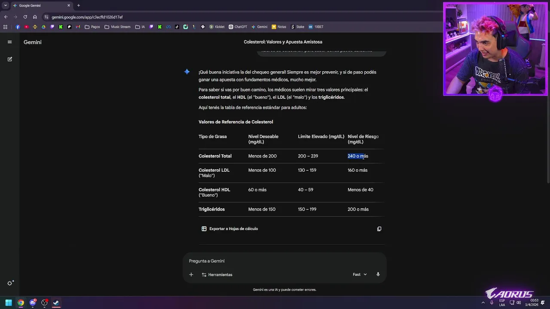Open the Gemini main menu hamburger
This screenshot has height=309, width=550.
[9, 42]
